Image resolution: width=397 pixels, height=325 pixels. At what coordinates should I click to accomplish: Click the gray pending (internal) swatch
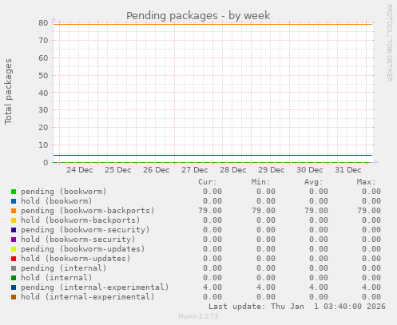tap(14, 268)
